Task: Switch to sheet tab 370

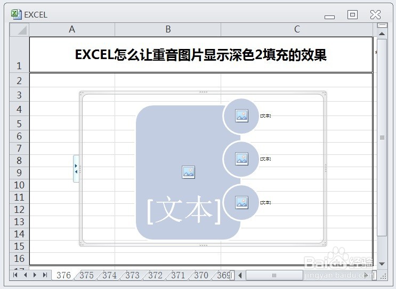Action: pyautogui.click(x=201, y=275)
